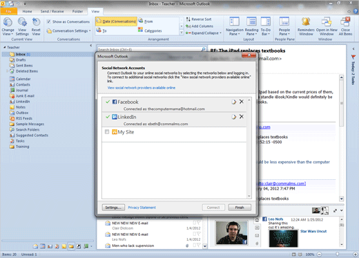The height and width of the screenshot is (258, 359).
Task: Click Reverse Sort
Action: [x=199, y=19]
